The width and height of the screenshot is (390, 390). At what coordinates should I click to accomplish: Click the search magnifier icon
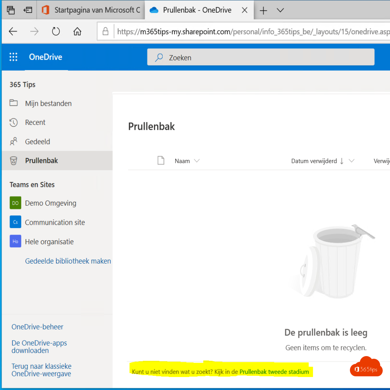click(159, 58)
